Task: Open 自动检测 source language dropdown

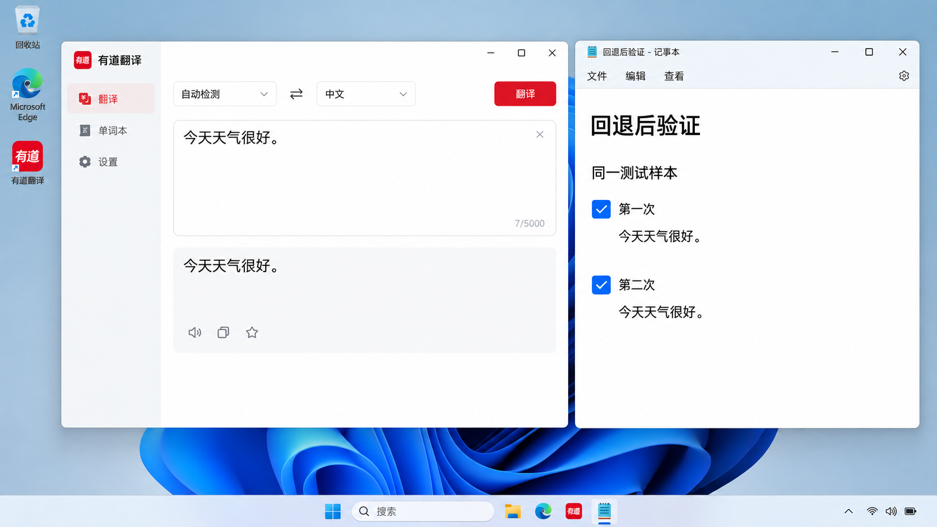Action: [x=225, y=94]
